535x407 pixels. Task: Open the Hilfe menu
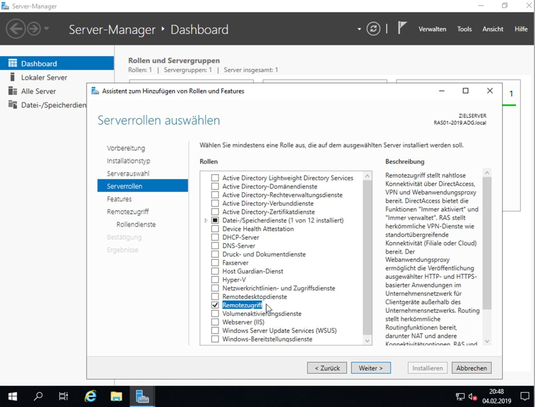521,29
